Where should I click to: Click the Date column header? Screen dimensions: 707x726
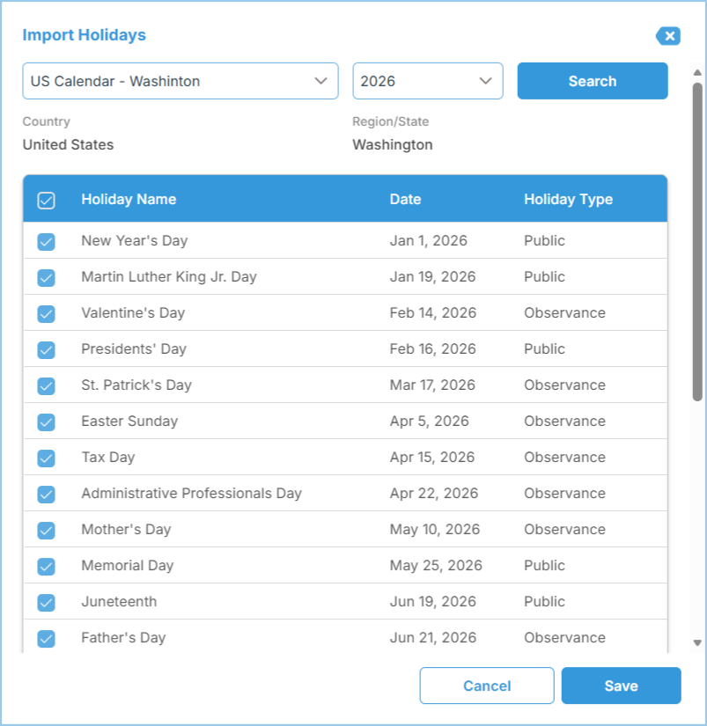[405, 200]
